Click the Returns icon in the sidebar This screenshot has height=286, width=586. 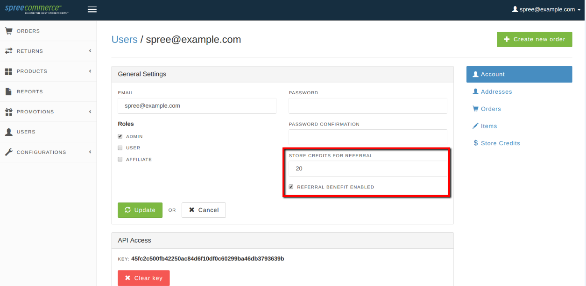pos(8,51)
